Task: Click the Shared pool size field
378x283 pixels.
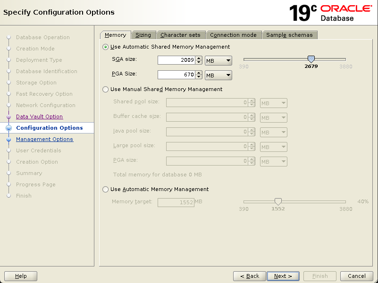Action: click(x=207, y=103)
